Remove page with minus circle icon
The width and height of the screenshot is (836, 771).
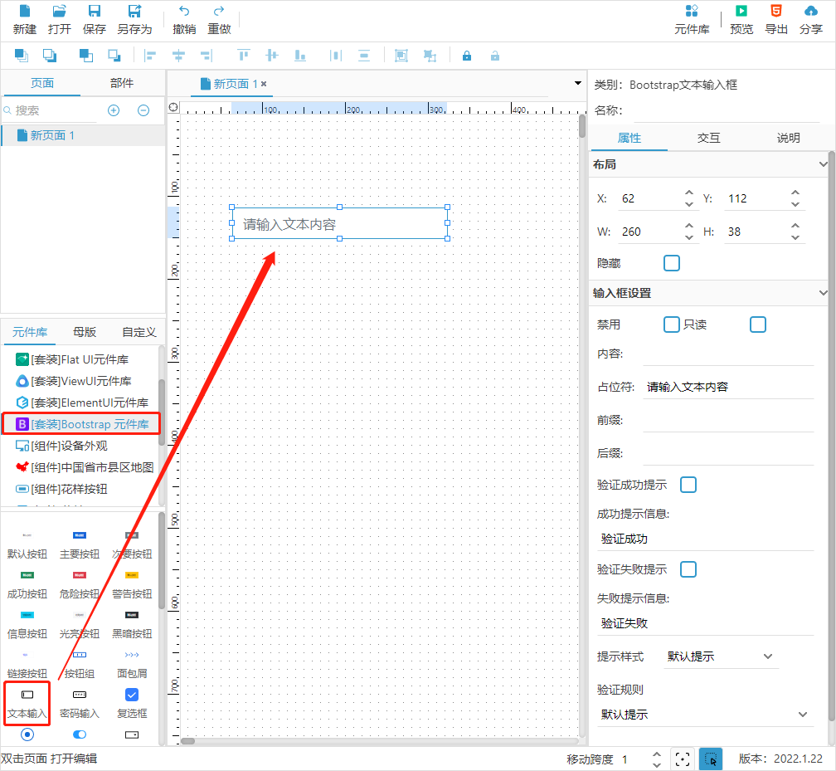(143, 110)
